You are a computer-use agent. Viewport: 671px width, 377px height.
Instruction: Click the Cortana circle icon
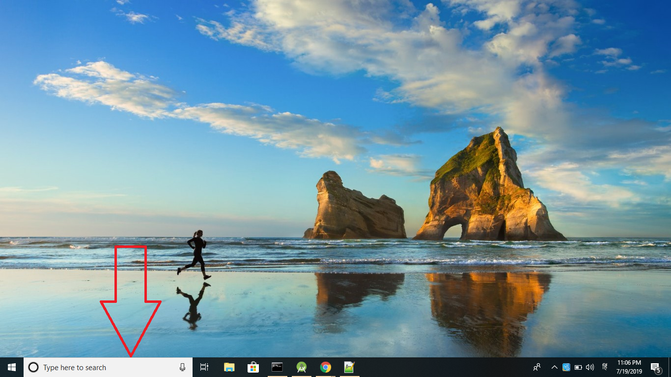pyautogui.click(x=33, y=367)
